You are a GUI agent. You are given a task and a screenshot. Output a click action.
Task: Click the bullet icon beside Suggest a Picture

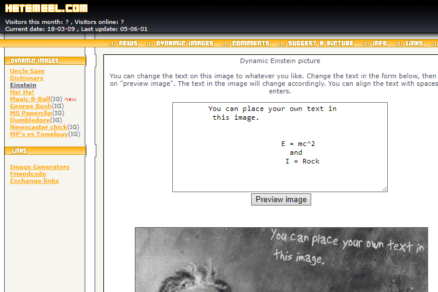point(281,44)
